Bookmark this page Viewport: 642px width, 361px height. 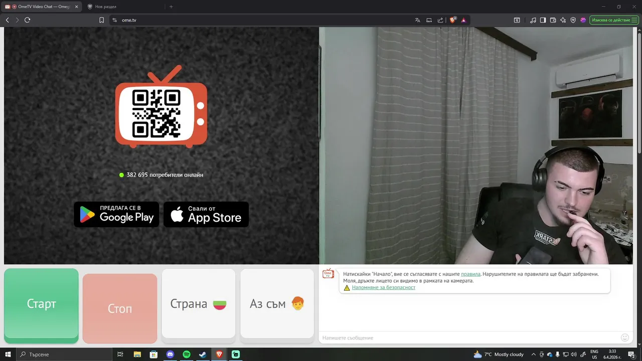tap(101, 20)
